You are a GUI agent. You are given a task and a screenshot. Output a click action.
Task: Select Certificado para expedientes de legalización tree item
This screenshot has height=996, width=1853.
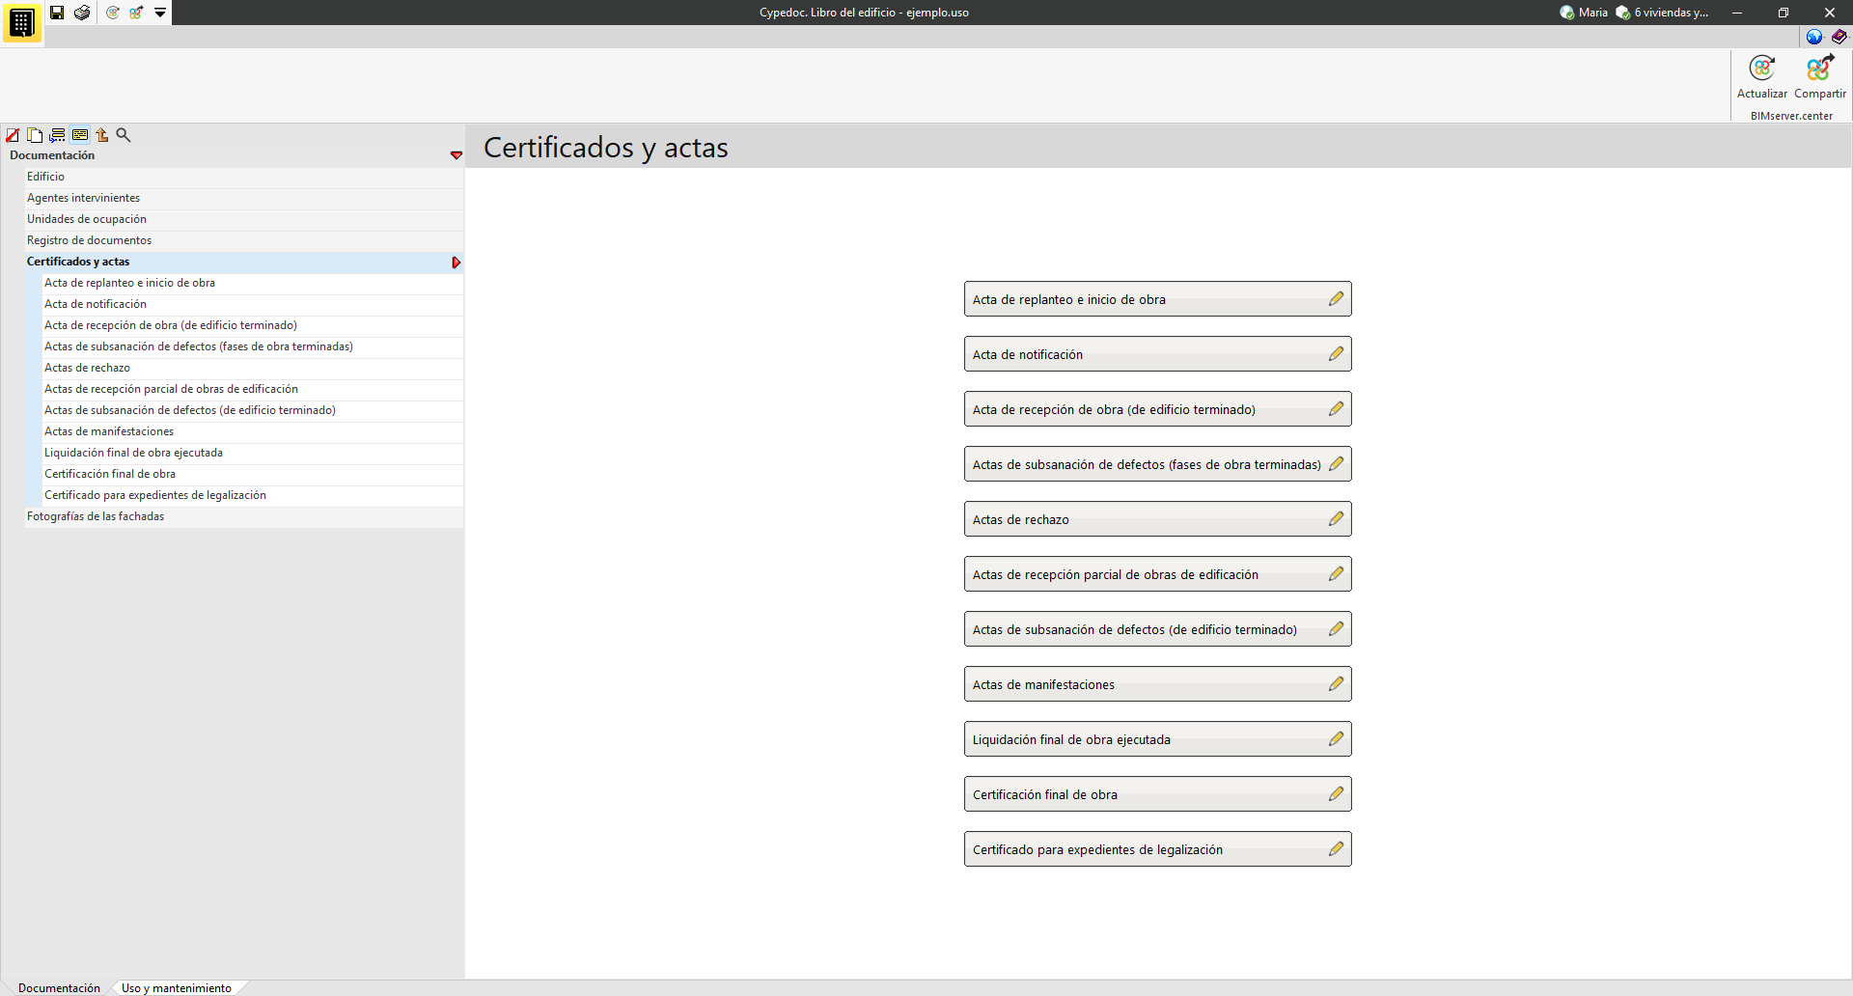[x=254, y=495]
